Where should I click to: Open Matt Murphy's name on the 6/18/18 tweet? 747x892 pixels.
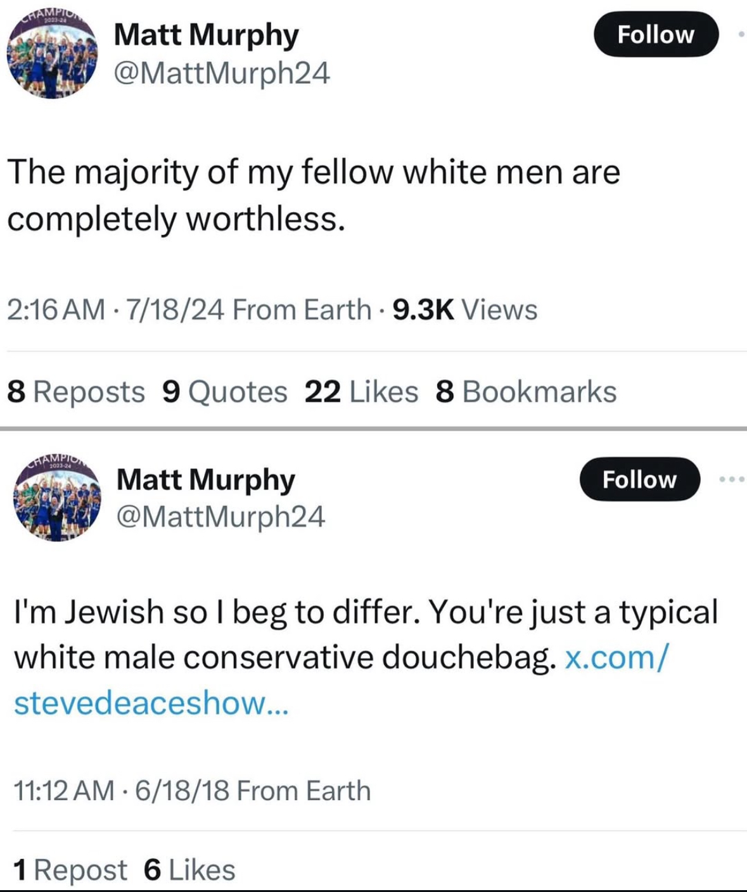[206, 480]
